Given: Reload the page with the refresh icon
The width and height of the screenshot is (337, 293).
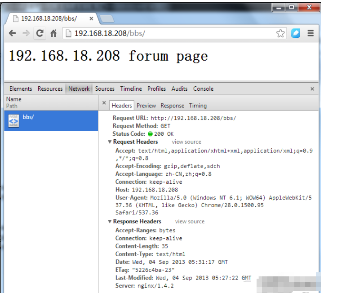Looking at the screenshot, I should [40, 33].
